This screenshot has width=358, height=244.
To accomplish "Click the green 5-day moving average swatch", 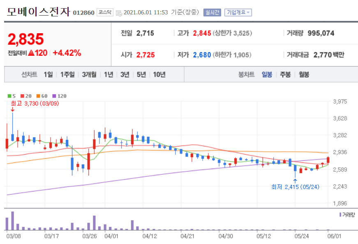I will pyautogui.click(x=9, y=96).
